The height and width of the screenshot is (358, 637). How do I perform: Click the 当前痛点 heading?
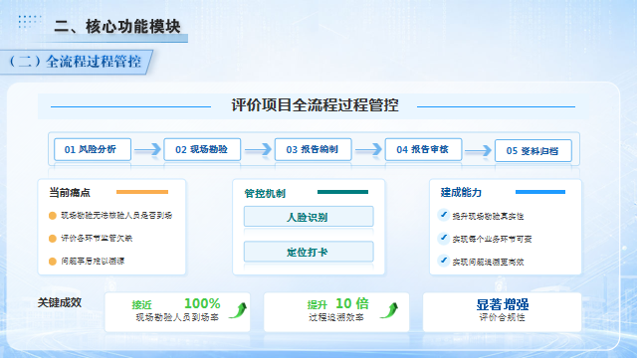(70, 192)
